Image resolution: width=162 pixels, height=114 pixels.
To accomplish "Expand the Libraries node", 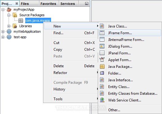I will pos(9,26).
